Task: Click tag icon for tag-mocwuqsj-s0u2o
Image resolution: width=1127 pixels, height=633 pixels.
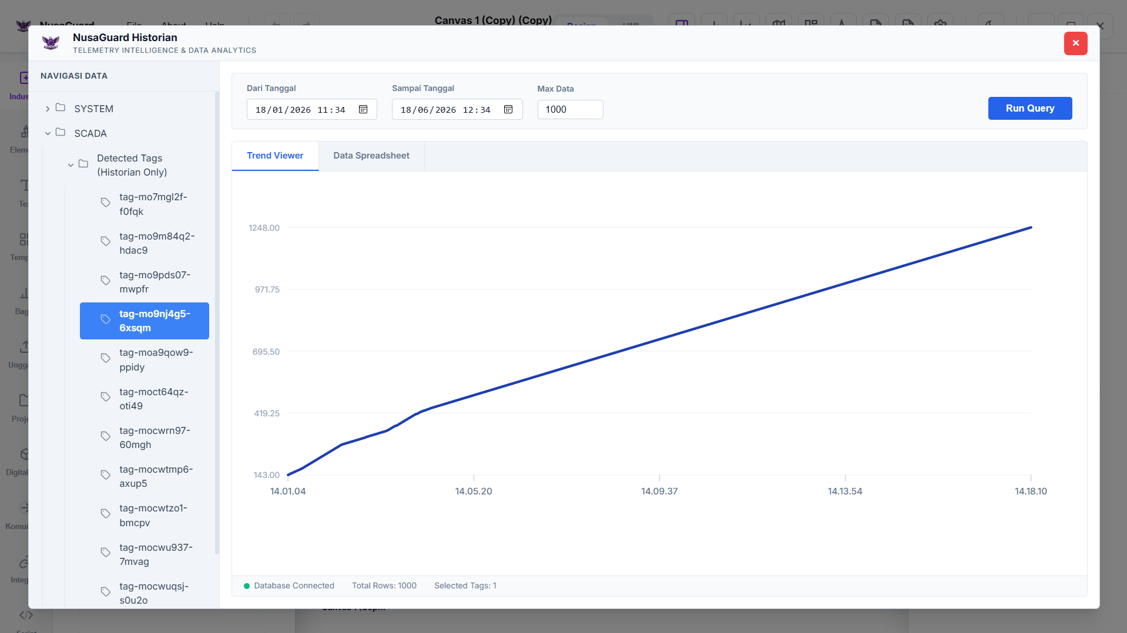Action: click(x=106, y=592)
